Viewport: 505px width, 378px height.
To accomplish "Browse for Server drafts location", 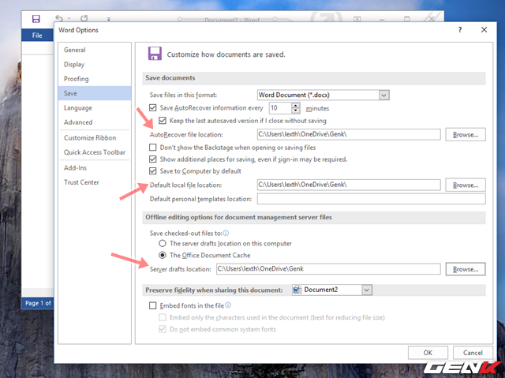I will pyautogui.click(x=466, y=269).
